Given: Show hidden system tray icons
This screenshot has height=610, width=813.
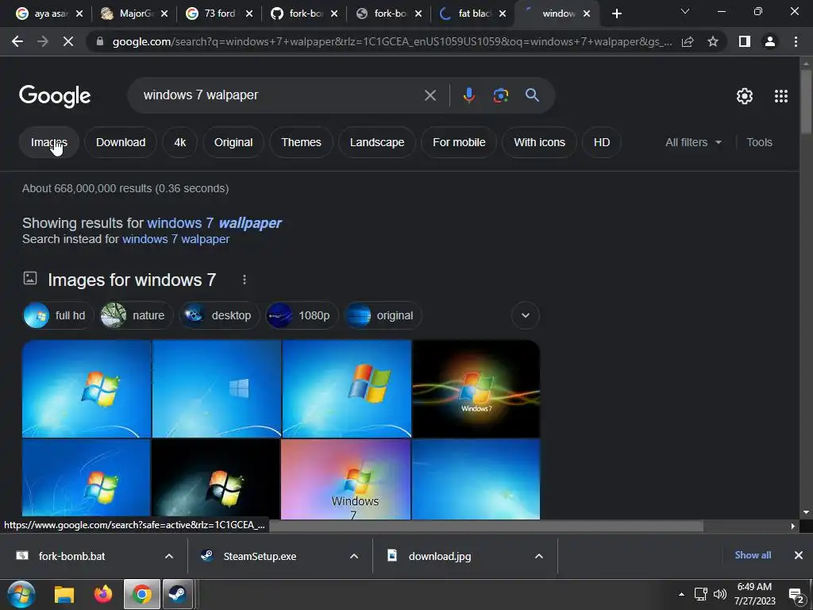Looking at the screenshot, I should [x=681, y=594].
